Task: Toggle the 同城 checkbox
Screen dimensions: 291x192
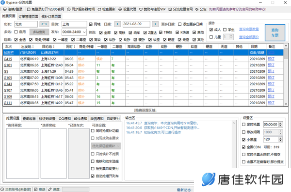Action: click(x=91, y=24)
